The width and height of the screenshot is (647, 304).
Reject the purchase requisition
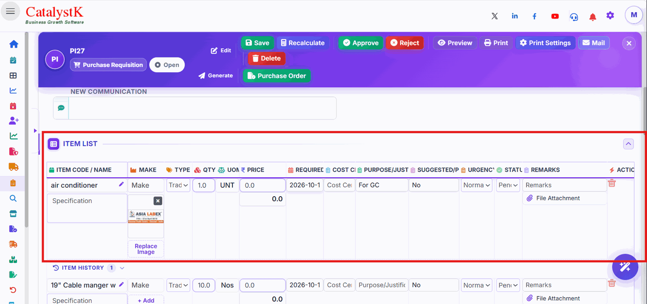coord(404,43)
